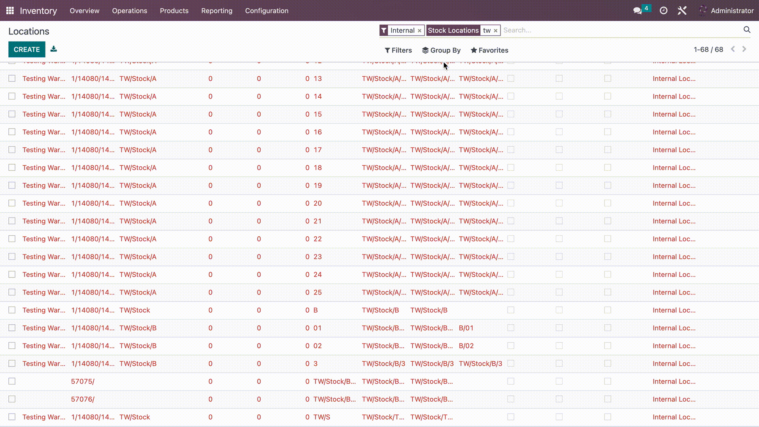
Task: Open the Operations menu
Action: [129, 10]
